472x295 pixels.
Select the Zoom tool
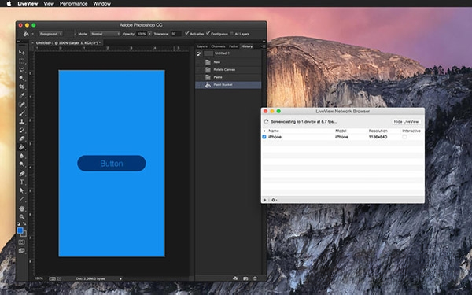click(x=22, y=217)
